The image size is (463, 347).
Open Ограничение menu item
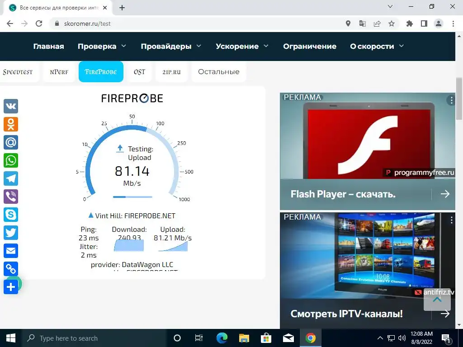(x=310, y=47)
